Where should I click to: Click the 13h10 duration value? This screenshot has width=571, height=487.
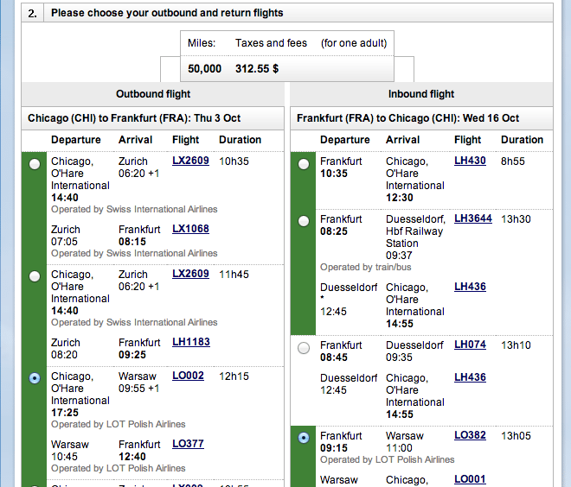(x=516, y=345)
